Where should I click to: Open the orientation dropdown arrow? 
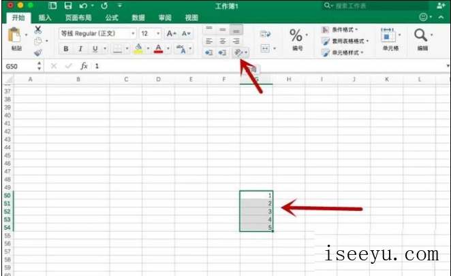(x=246, y=52)
